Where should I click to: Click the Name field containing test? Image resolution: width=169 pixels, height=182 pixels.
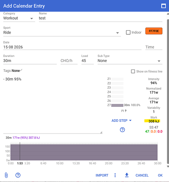tap(101, 18)
